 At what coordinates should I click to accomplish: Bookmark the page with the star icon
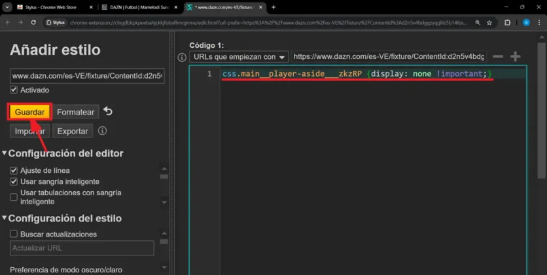489,22
